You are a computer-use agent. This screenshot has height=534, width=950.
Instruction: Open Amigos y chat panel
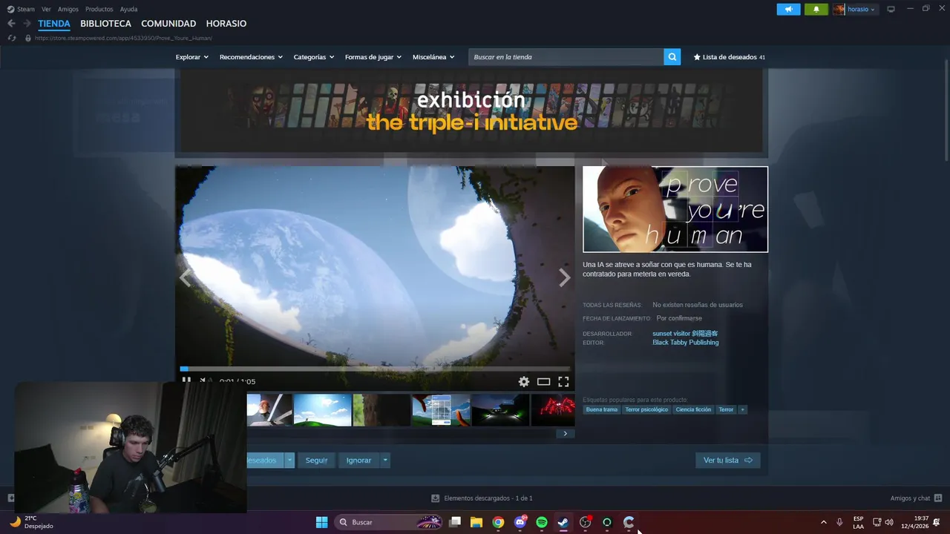(x=916, y=498)
